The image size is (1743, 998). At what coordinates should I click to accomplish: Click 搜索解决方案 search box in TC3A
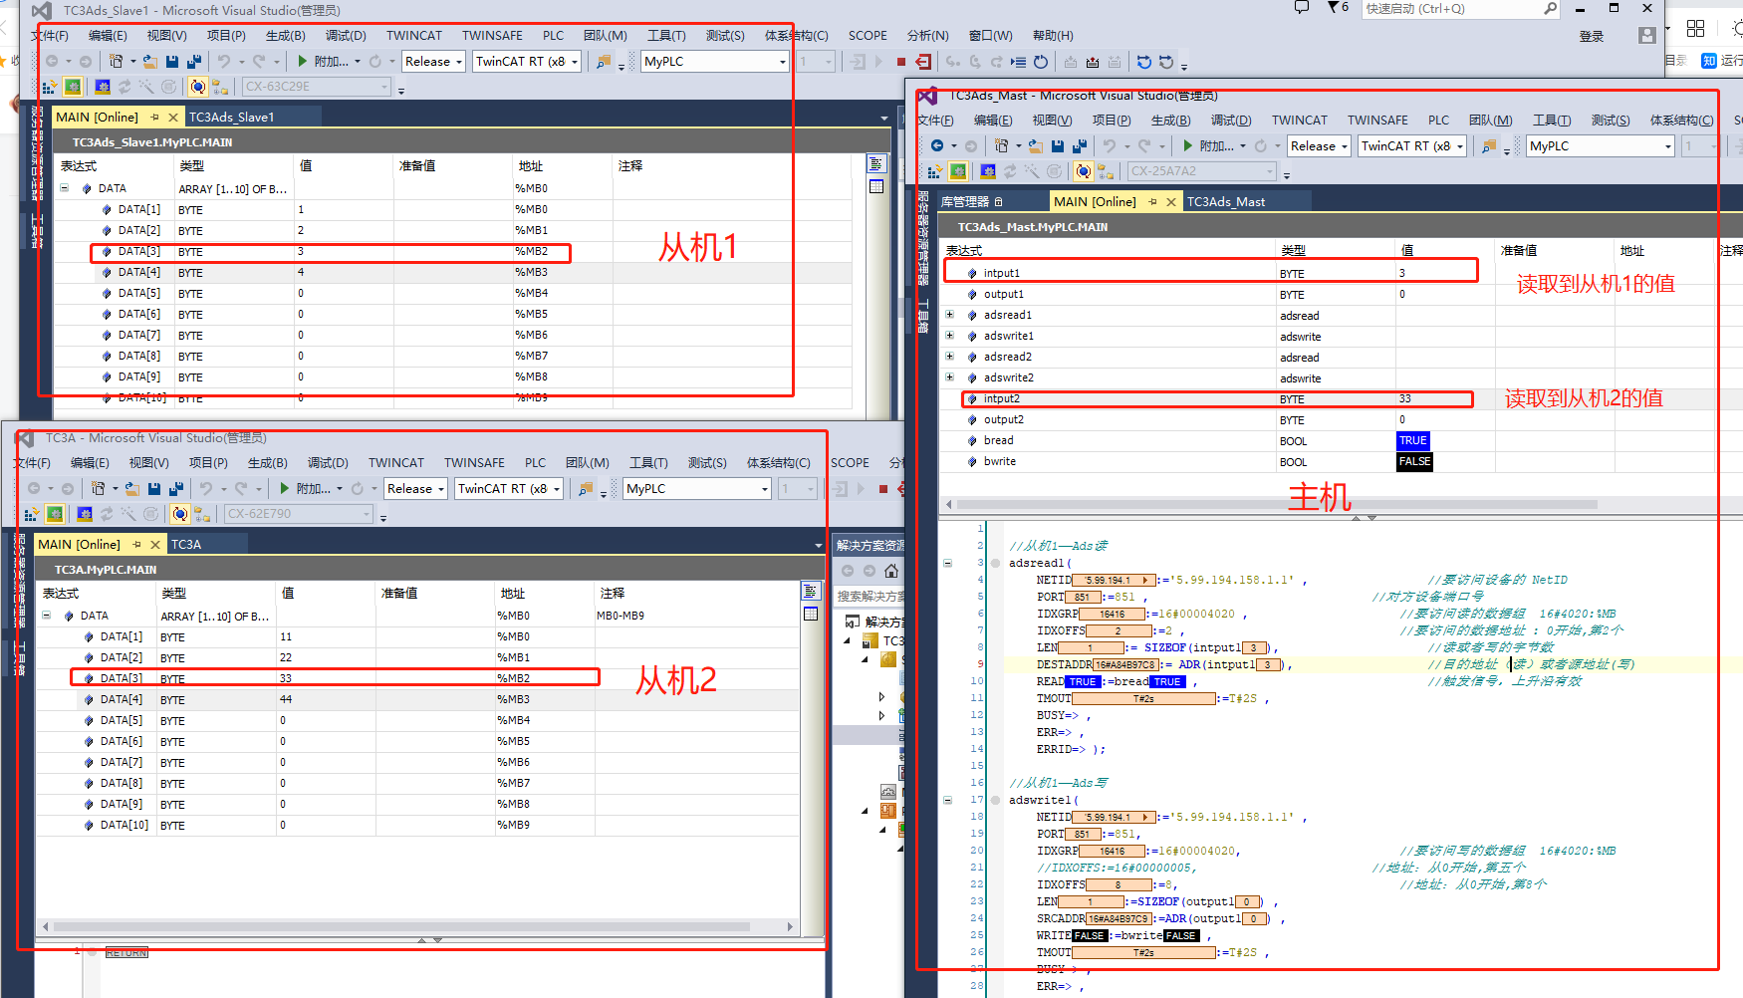point(870,597)
